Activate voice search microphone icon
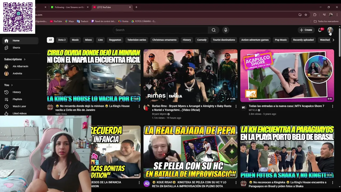 tap(226, 30)
